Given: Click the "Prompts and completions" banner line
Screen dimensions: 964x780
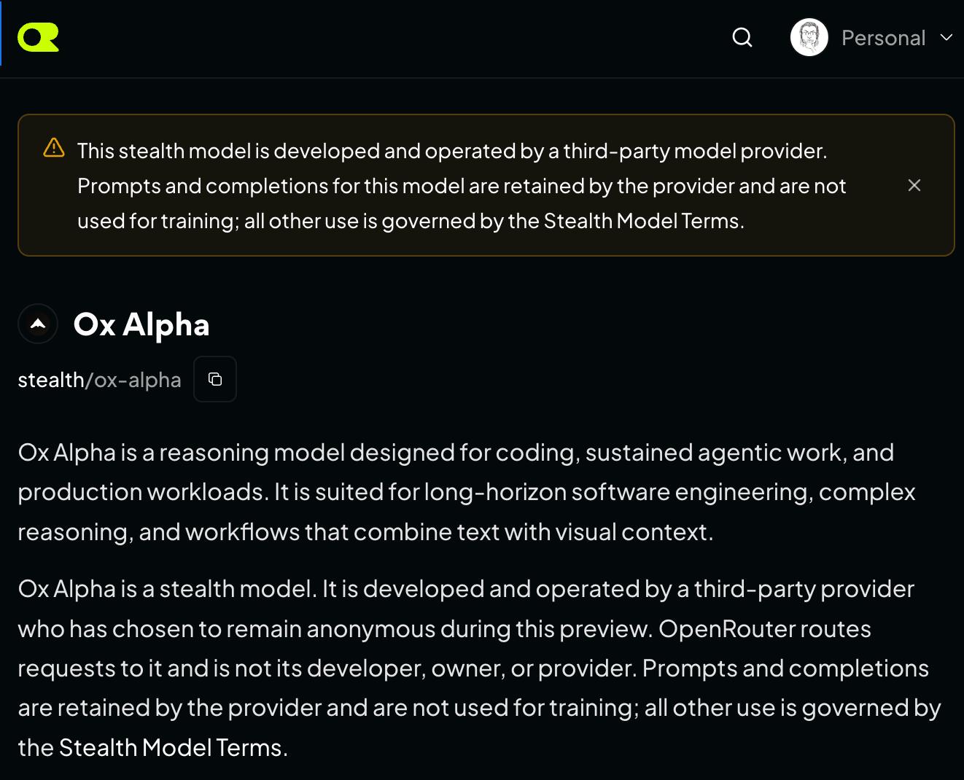Looking at the screenshot, I should pyautogui.click(x=462, y=186).
